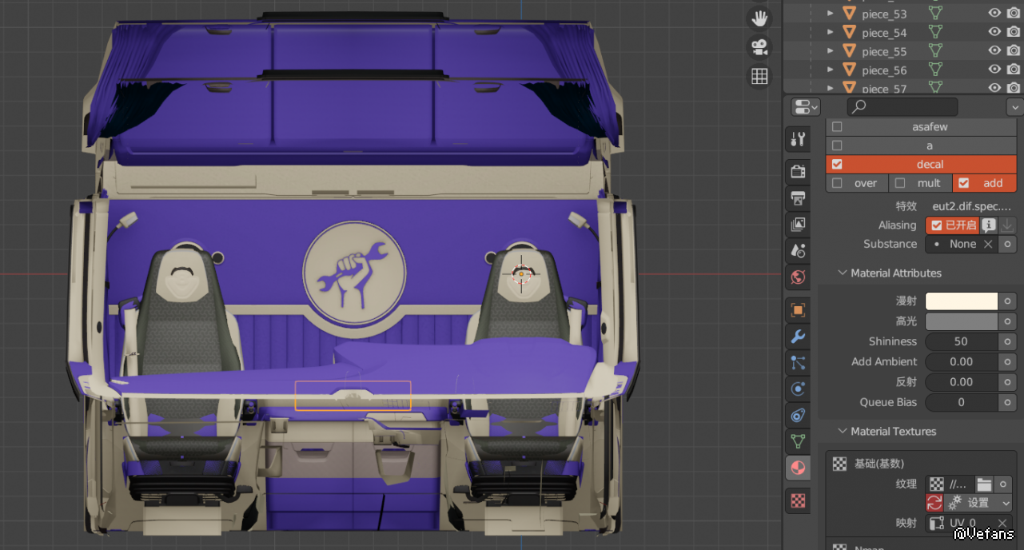Click the camera view icon in viewport
The image size is (1024, 550).
[759, 47]
